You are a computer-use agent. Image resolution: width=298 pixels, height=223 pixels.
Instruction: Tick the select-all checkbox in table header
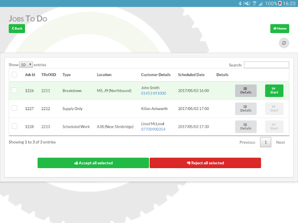point(14,75)
